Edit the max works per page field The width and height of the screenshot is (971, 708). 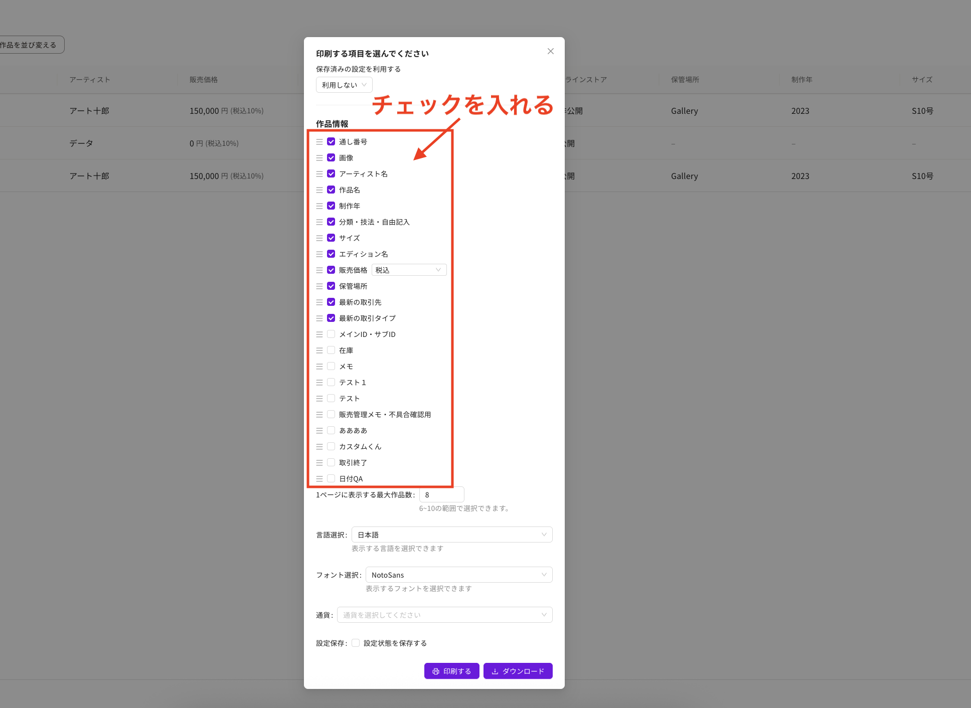pos(441,494)
